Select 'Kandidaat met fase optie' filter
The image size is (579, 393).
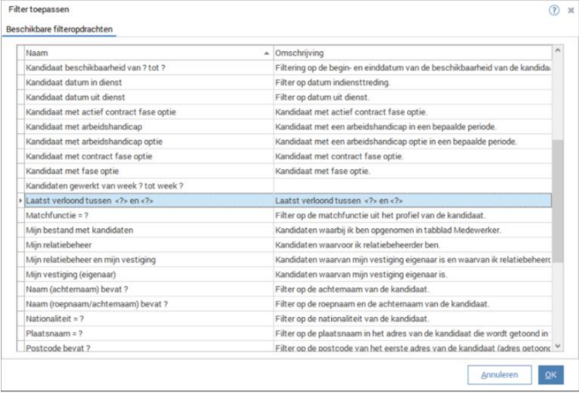[74, 171]
